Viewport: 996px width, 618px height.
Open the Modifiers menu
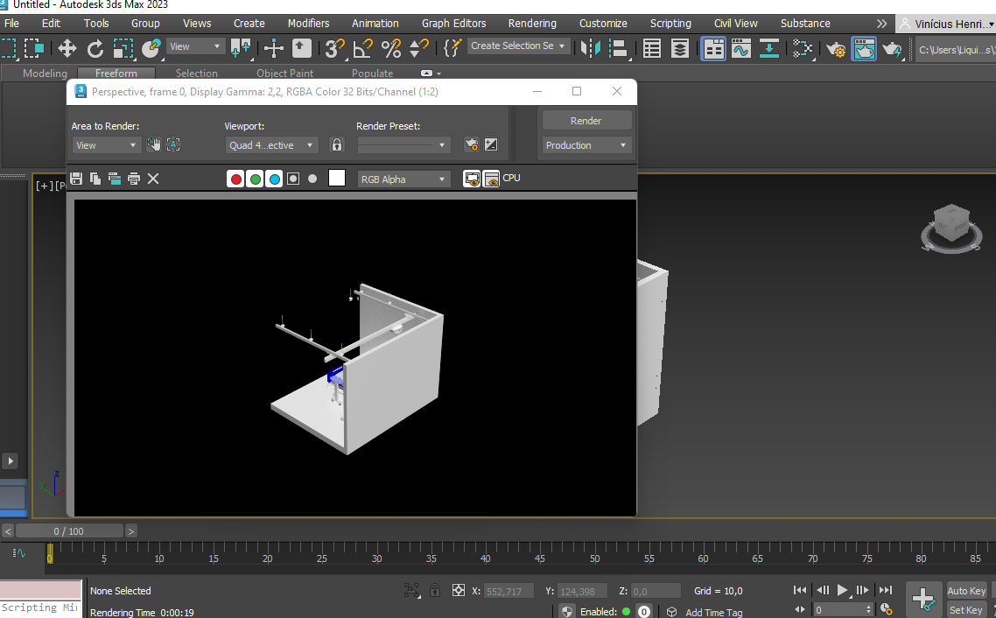308,23
